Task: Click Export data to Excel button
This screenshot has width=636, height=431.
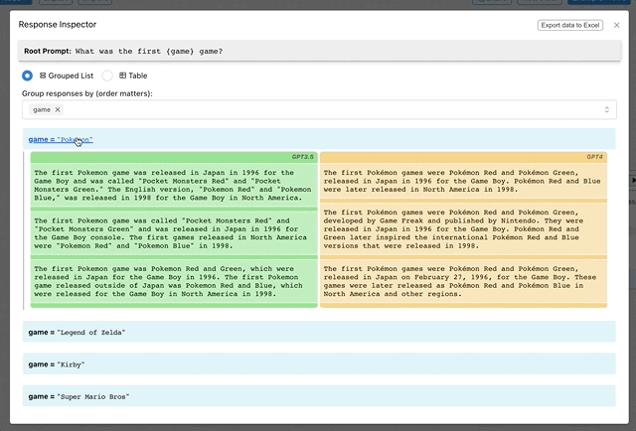Action: [x=570, y=25]
